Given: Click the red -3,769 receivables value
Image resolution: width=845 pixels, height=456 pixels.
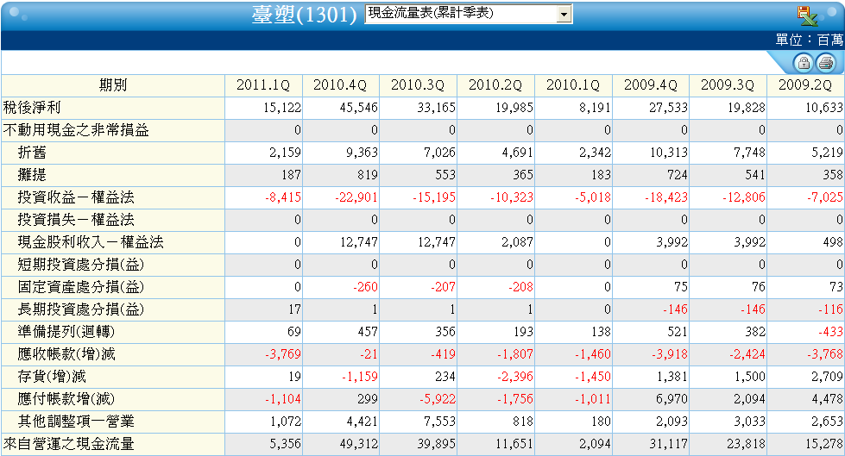Looking at the screenshot, I should pos(283,355).
